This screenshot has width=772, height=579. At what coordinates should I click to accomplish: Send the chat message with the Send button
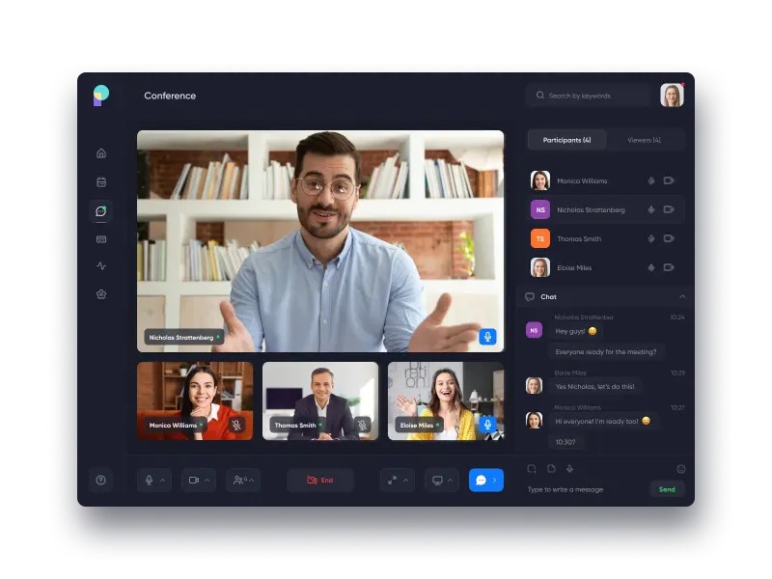pyautogui.click(x=667, y=489)
